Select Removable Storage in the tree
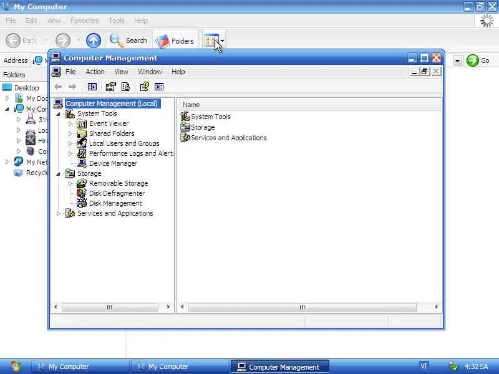The height and width of the screenshot is (374, 499). [x=119, y=183]
